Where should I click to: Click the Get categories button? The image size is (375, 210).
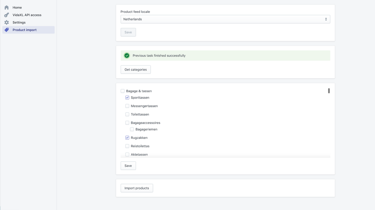pyautogui.click(x=135, y=69)
